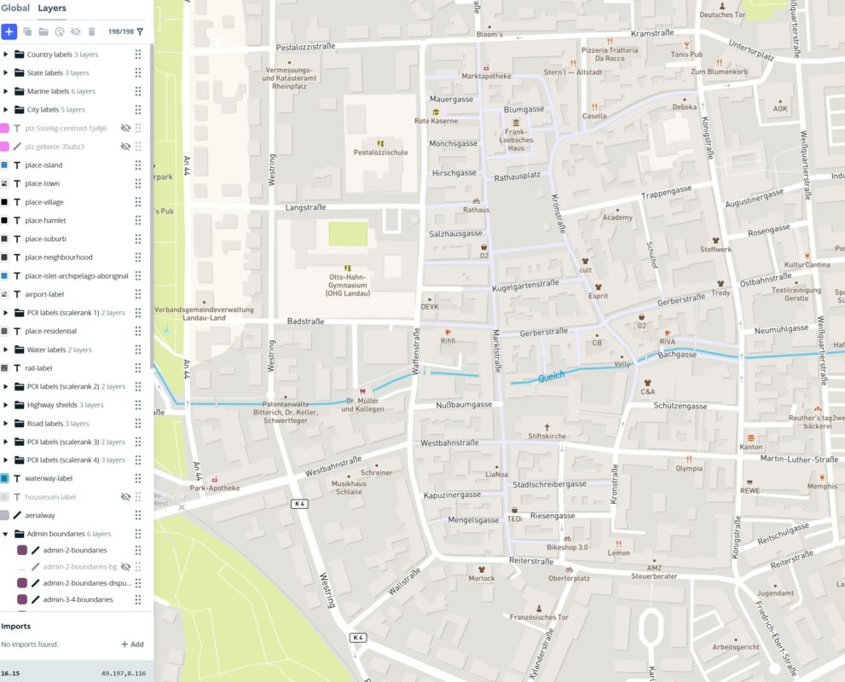Click the folder group icon in the top toolbar
Image resolution: width=845 pixels, height=682 pixels.
click(x=44, y=32)
